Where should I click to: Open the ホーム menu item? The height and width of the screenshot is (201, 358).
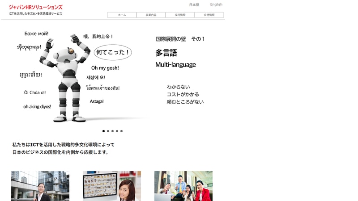pos(122,15)
